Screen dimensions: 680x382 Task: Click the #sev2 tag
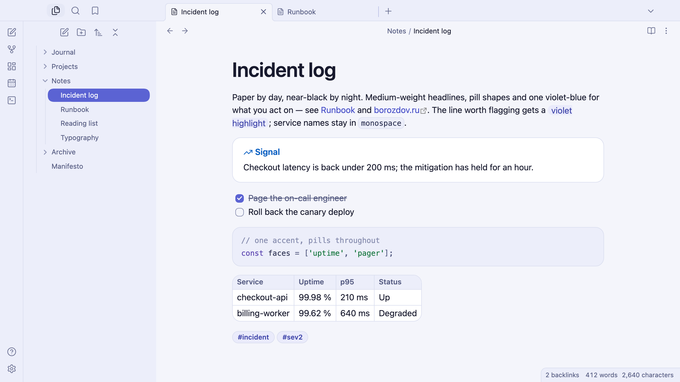(x=292, y=337)
